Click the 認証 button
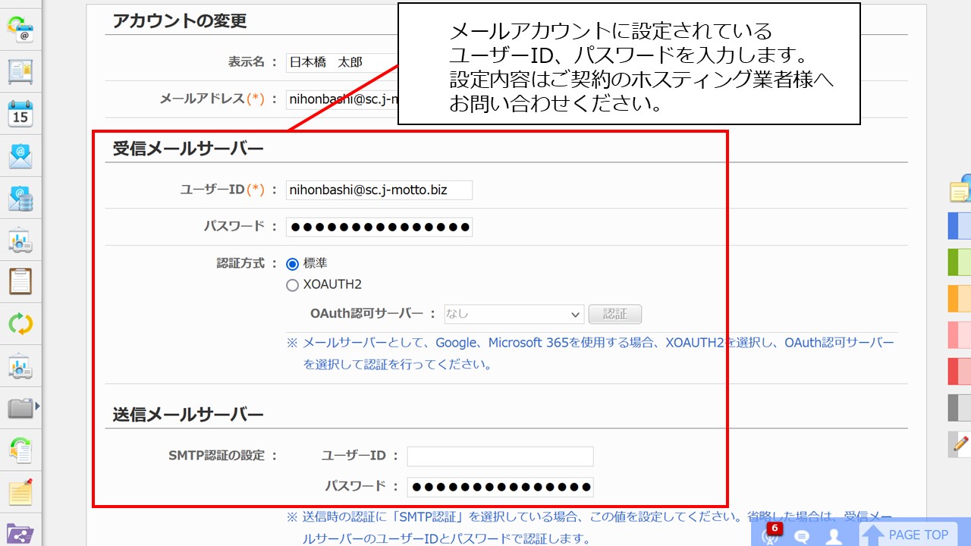 click(x=615, y=314)
